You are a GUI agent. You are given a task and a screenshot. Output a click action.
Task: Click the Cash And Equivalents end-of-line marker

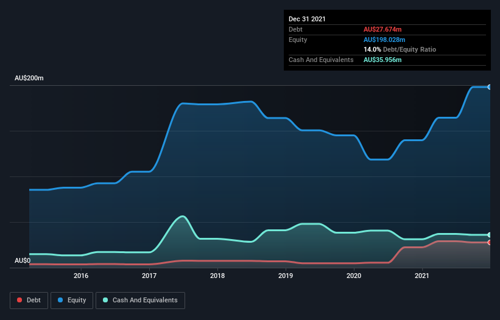(x=490, y=235)
